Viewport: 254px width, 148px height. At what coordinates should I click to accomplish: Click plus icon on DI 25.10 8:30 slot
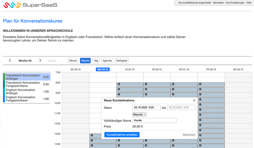(x=119, y=89)
